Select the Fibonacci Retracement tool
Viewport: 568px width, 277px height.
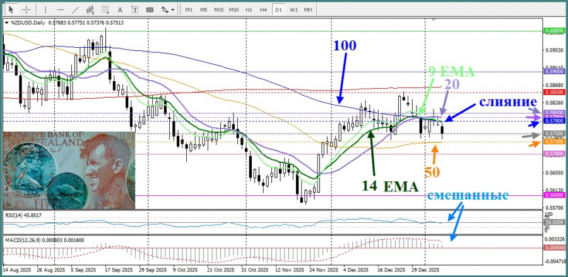point(105,9)
